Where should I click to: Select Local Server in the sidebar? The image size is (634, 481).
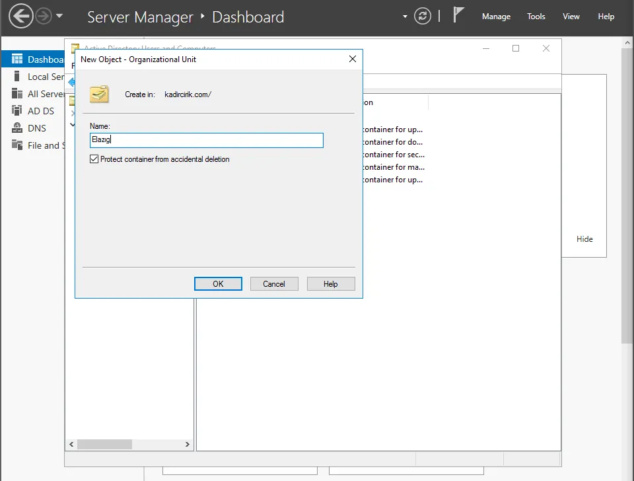coord(33,77)
